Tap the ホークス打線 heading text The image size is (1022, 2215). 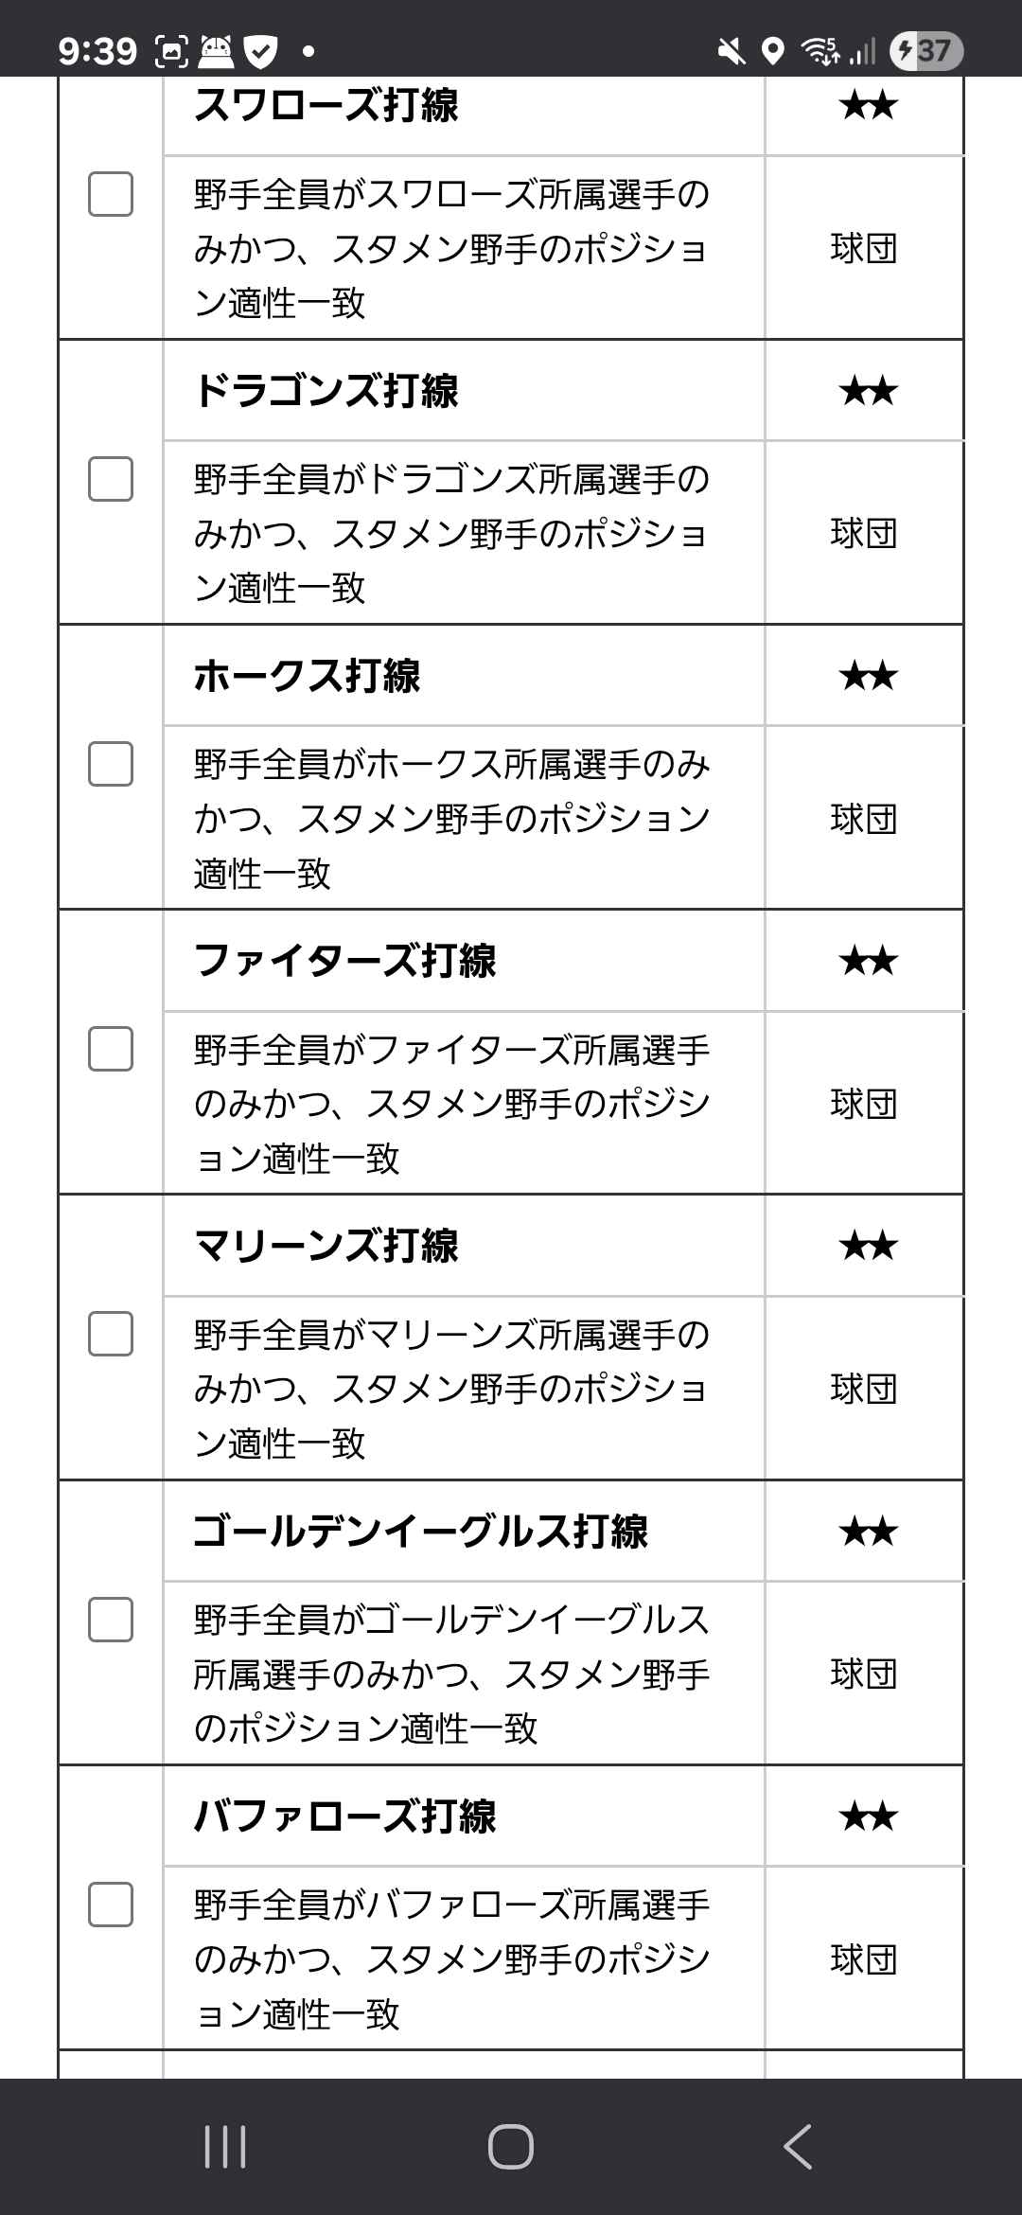coord(308,676)
